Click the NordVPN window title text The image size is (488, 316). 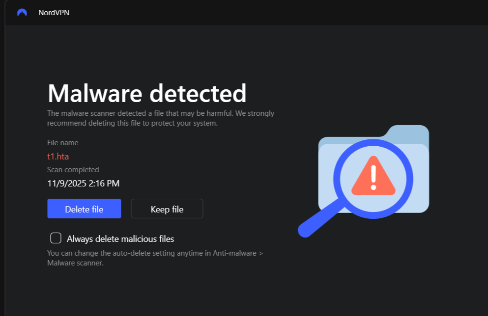pos(54,13)
